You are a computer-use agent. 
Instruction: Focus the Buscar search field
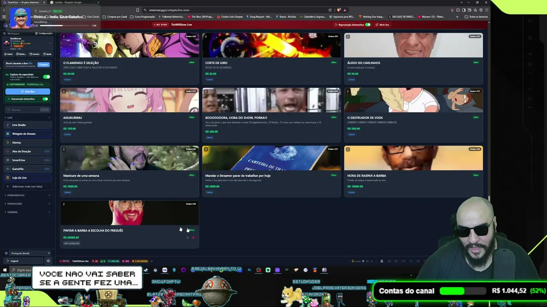[28, 110]
